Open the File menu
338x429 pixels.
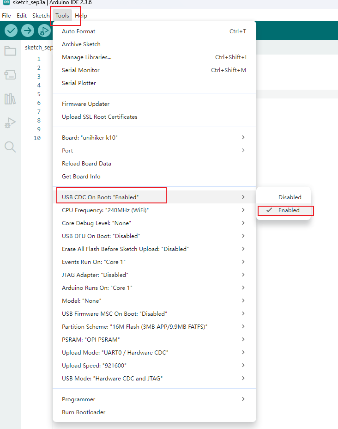pos(6,16)
